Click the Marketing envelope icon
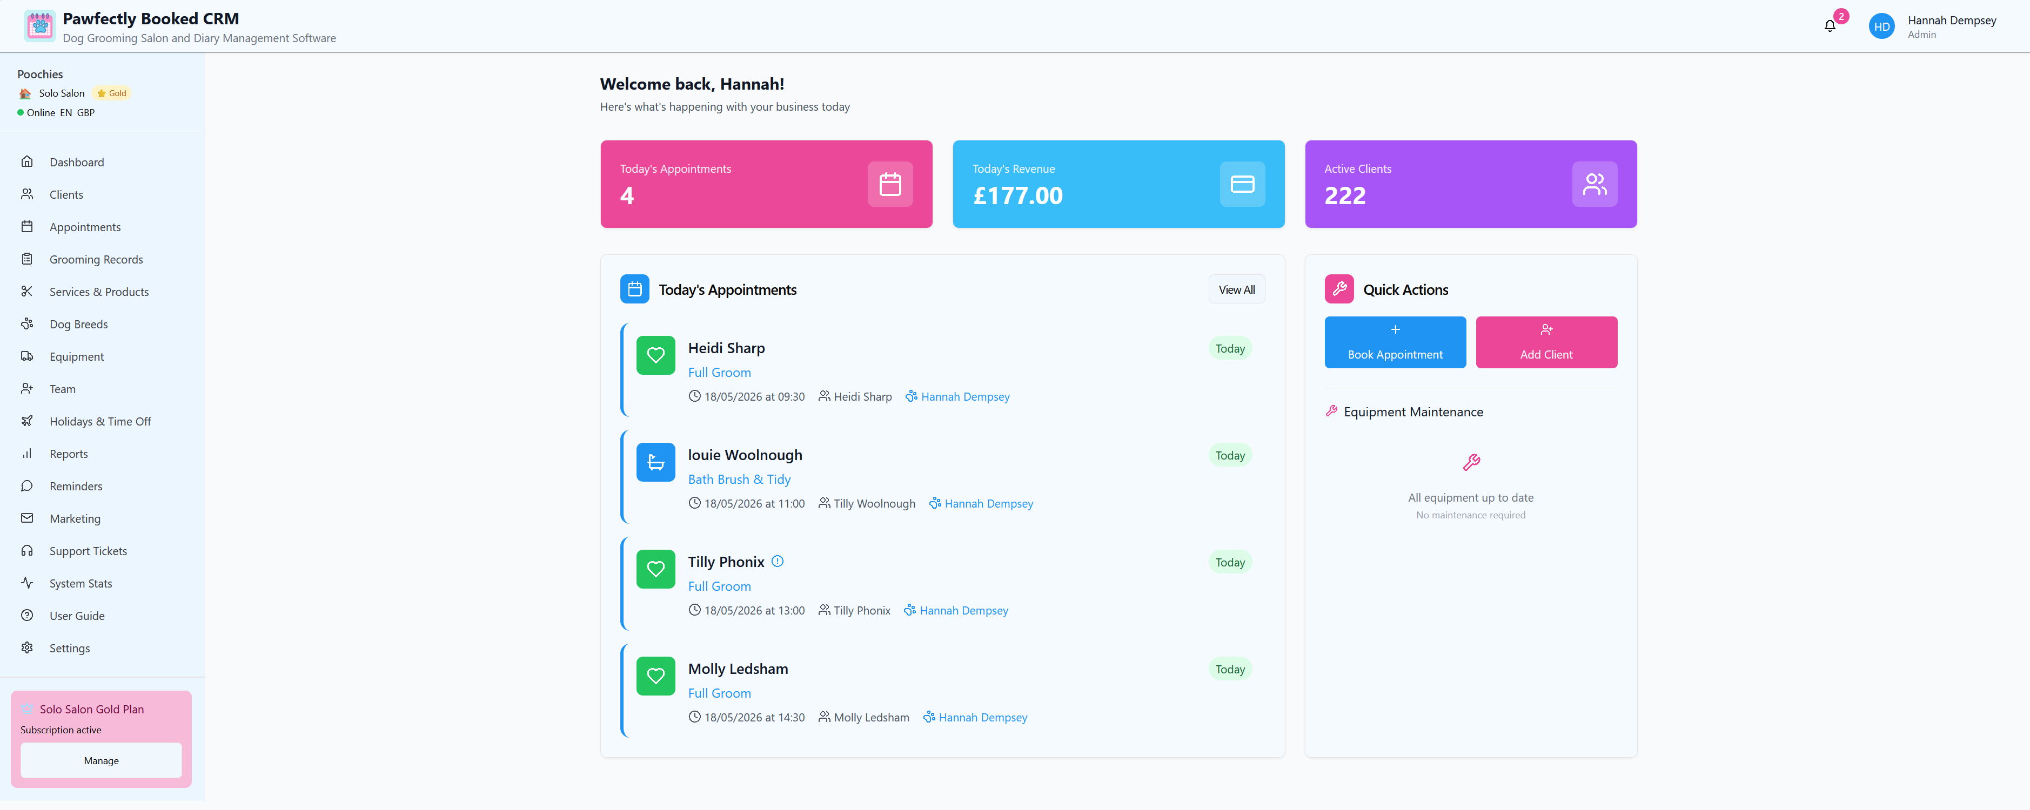This screenshot has height=810, width=2030. click(x=27, y=518)
